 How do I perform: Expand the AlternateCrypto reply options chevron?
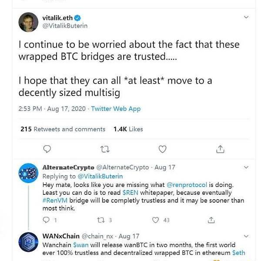[x=246, y=167]
